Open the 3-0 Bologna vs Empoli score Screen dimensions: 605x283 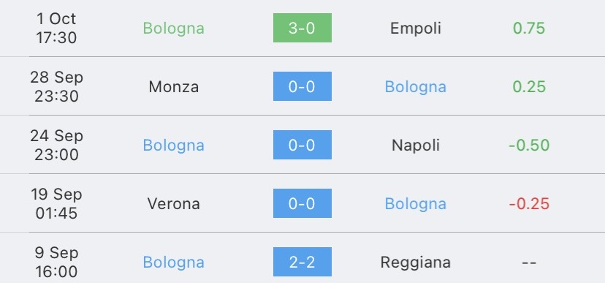click(302, 28)
